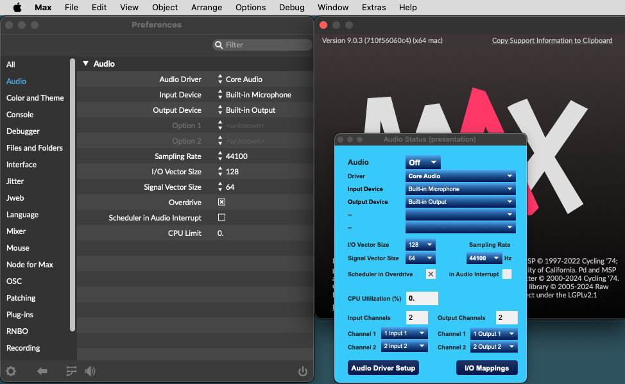The image size is (625, 384).
Task: Collapse the Audio section disclosure triangle
Action: [x=85, y=63]
